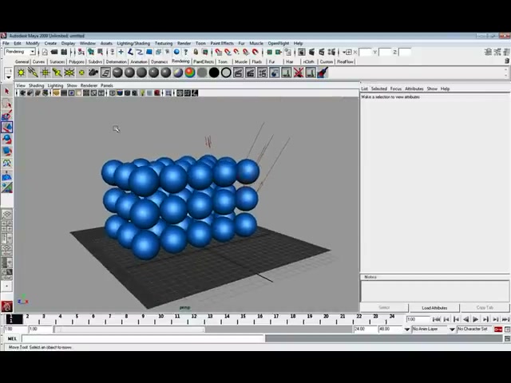Open the viewport Panels menu
511x383 pixels.
107,85
